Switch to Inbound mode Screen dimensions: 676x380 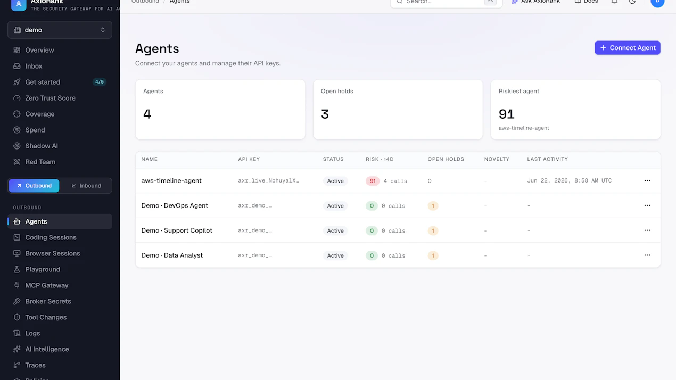coord(86,186)
